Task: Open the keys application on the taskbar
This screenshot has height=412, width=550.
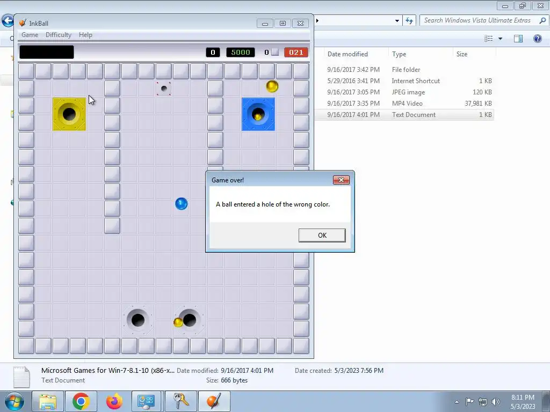Action: (x=180, y=401)
